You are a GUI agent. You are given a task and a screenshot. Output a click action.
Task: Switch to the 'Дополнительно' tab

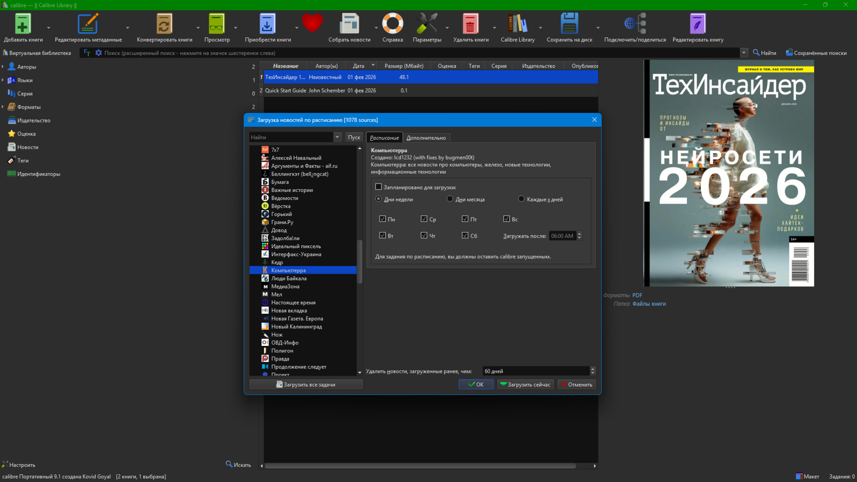point(426,138)
